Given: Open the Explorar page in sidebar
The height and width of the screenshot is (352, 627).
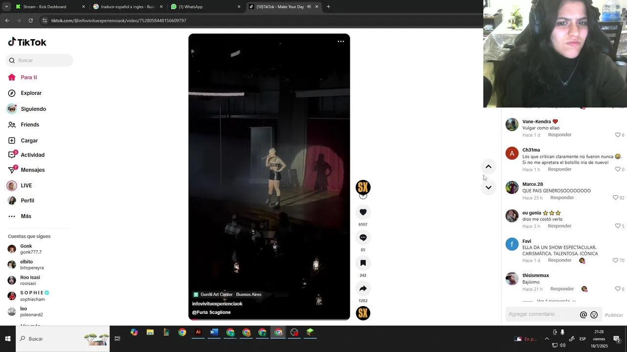Looking at the screenshot, I should point(31,93).
